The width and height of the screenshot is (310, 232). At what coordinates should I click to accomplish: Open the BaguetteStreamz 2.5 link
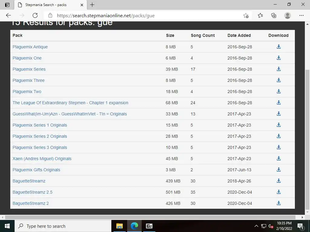(32, 192)
